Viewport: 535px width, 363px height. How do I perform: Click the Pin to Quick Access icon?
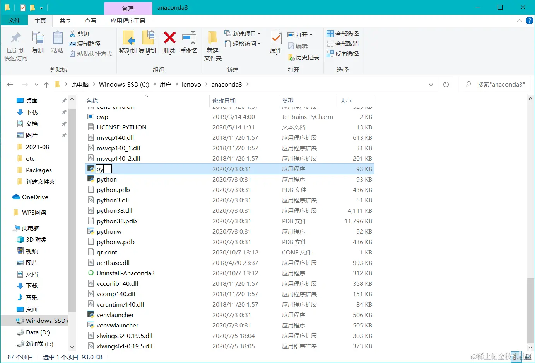coord(16,37)
